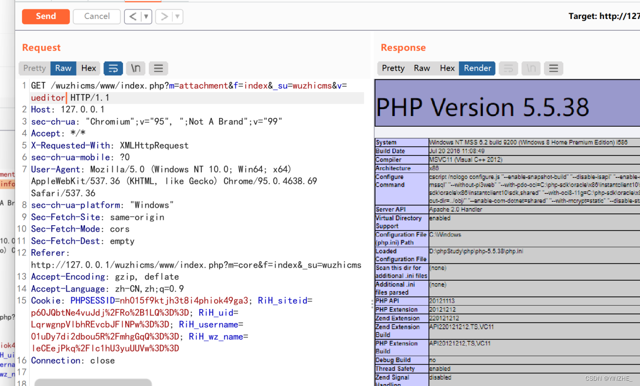The height and width of the screenshot is (386, 640).
Task: Click the Compiler MSVC11 value
Action: pyautogui.click(x=466, y=160)
